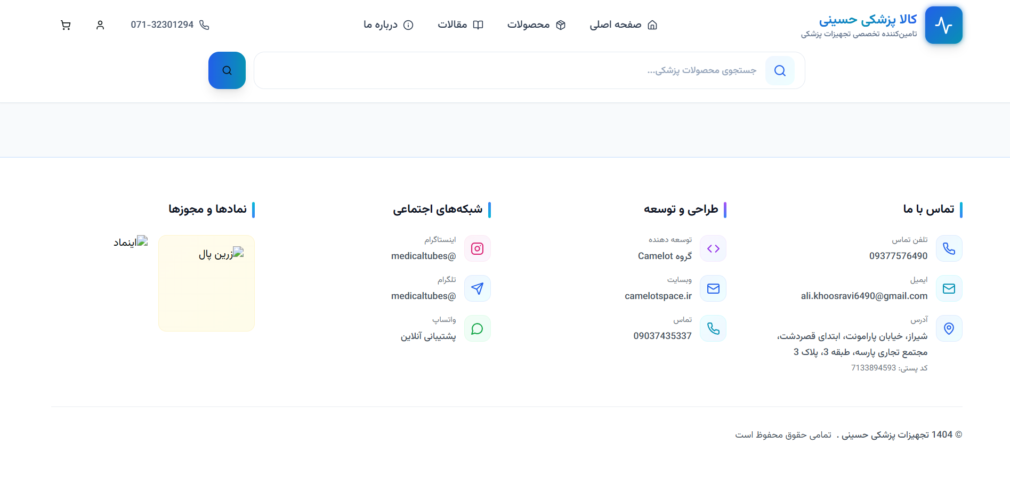Open the WhatsApp chat bubble icon
1010x484 pixels.
pos(478,328)
